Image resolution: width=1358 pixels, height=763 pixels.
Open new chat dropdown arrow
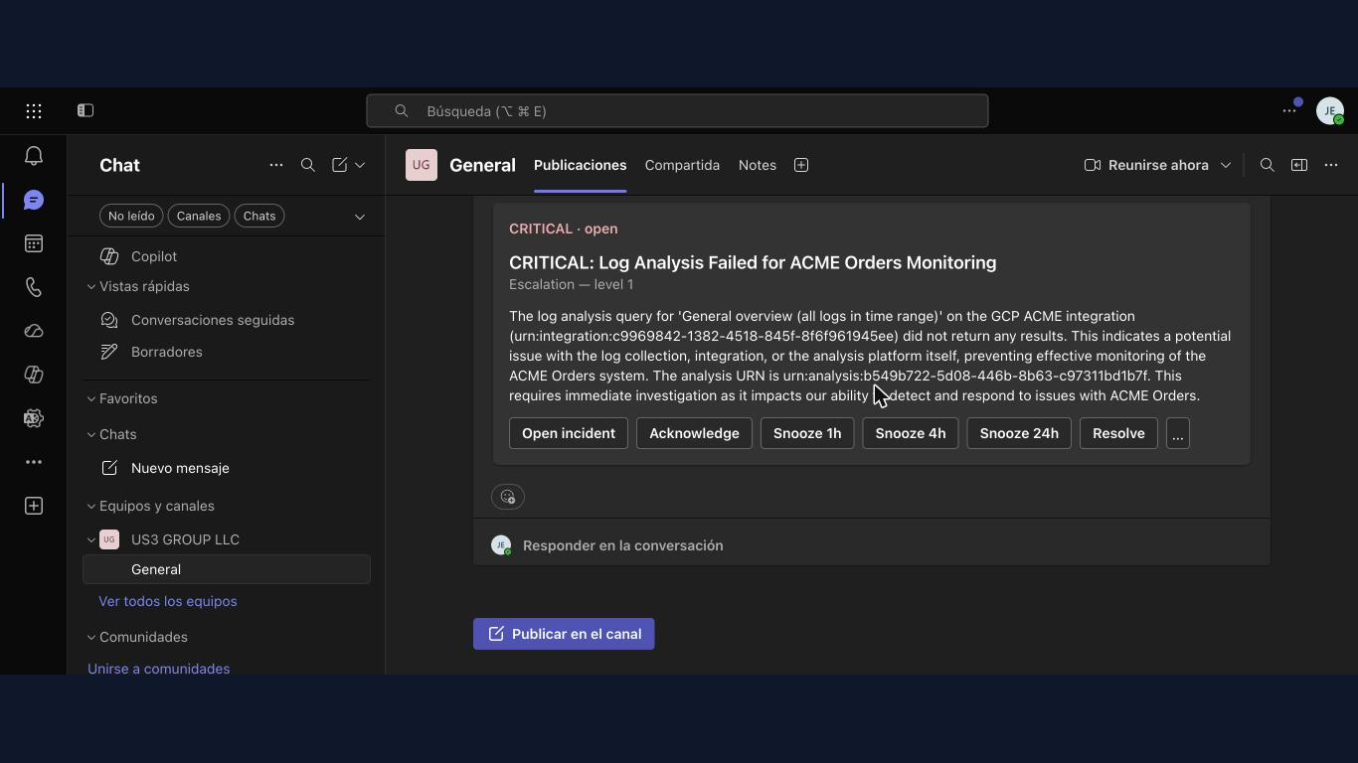pos(360,165)
